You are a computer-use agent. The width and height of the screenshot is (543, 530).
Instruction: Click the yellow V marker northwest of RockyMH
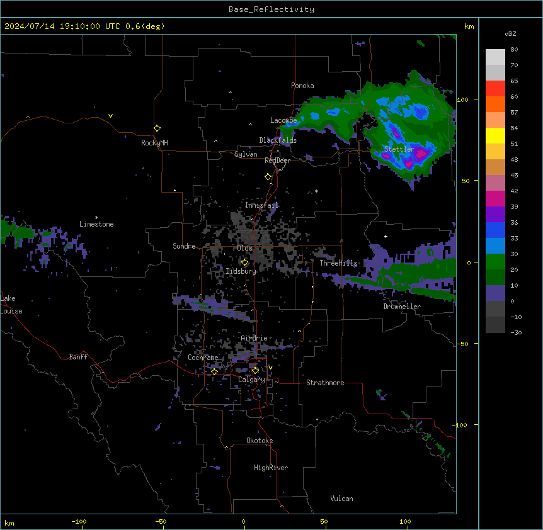pyautogui.click(x=110, y=116)
